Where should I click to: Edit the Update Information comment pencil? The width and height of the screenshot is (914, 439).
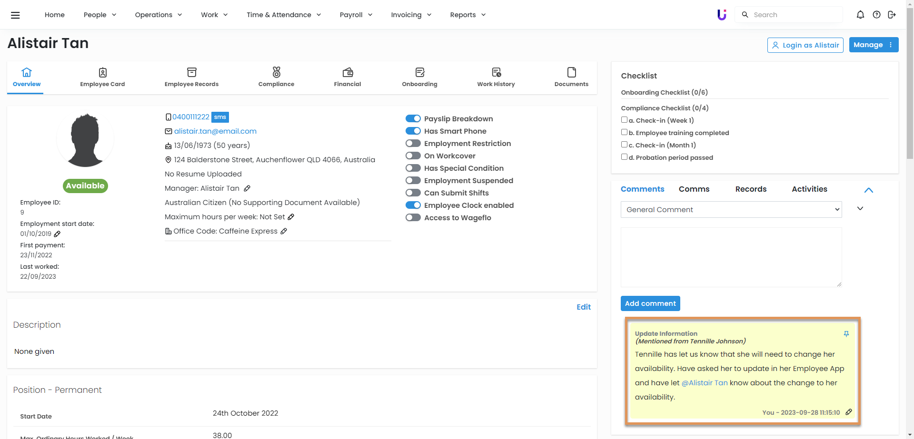pyautogui.click(x=848, y=412)
